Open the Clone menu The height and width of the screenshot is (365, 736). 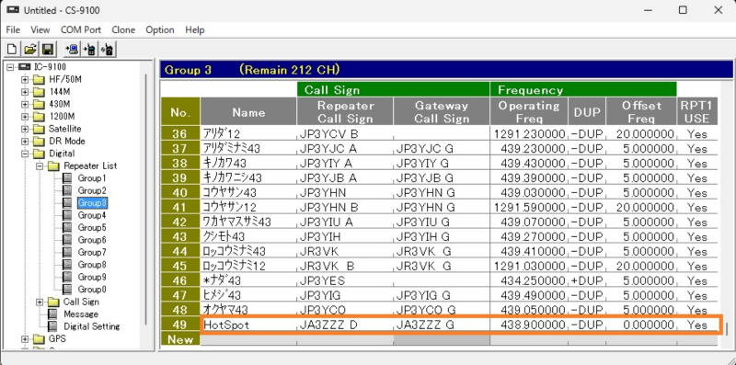(x=123, y=30)
